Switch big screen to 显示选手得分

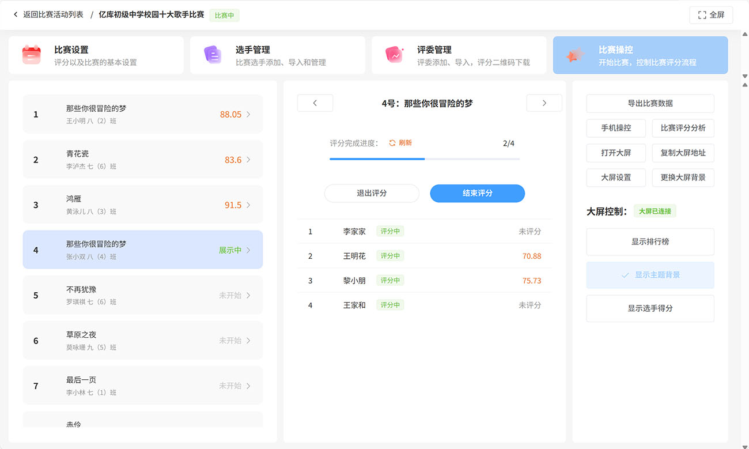click(650, 308)
